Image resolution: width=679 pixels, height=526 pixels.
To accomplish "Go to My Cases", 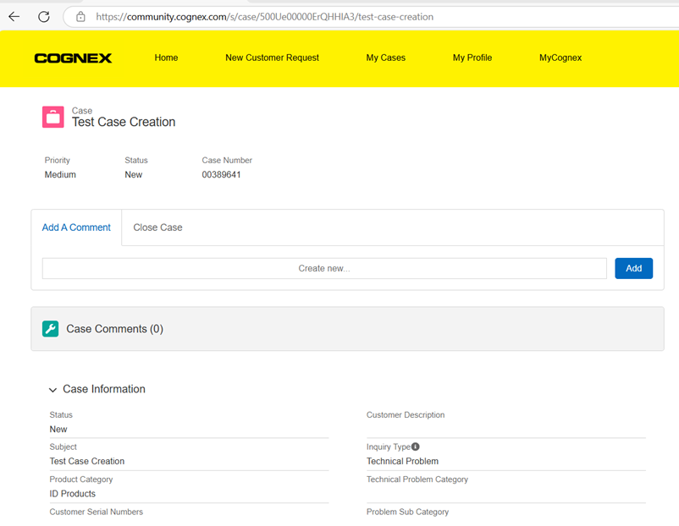I will (x=385, y=58).
